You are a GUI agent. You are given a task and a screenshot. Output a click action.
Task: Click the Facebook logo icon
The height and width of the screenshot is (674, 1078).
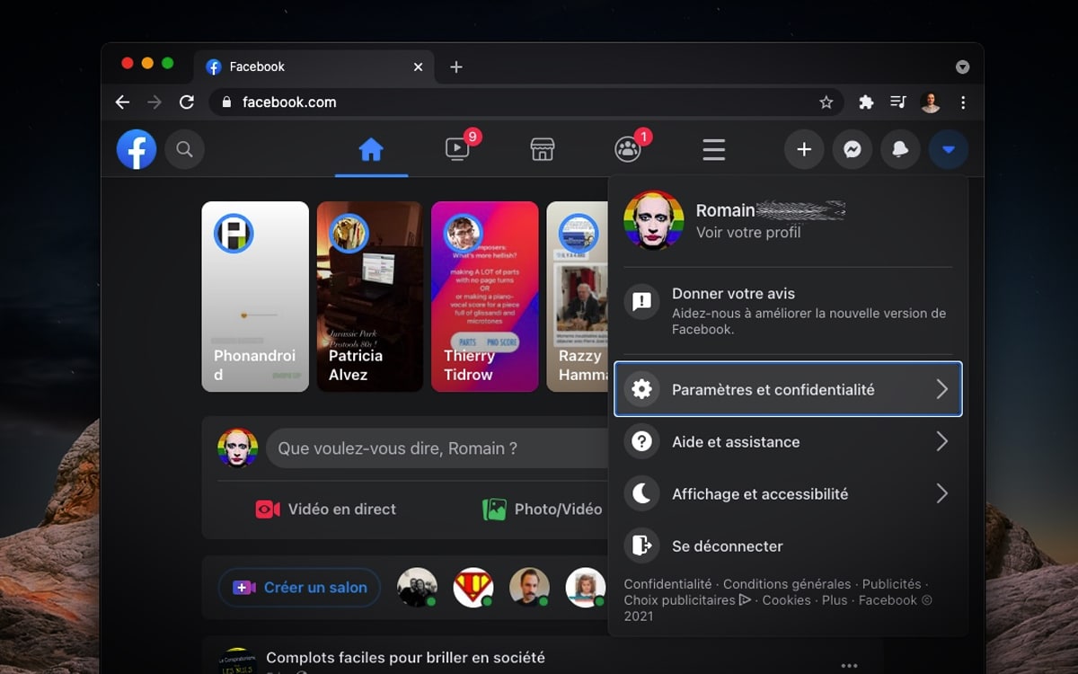(137, 149)
